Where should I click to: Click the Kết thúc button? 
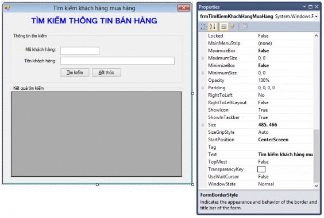click(x=107, y=73)
